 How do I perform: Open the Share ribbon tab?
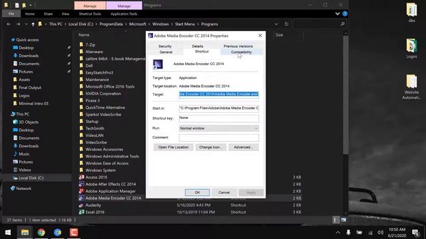(48, 14)
